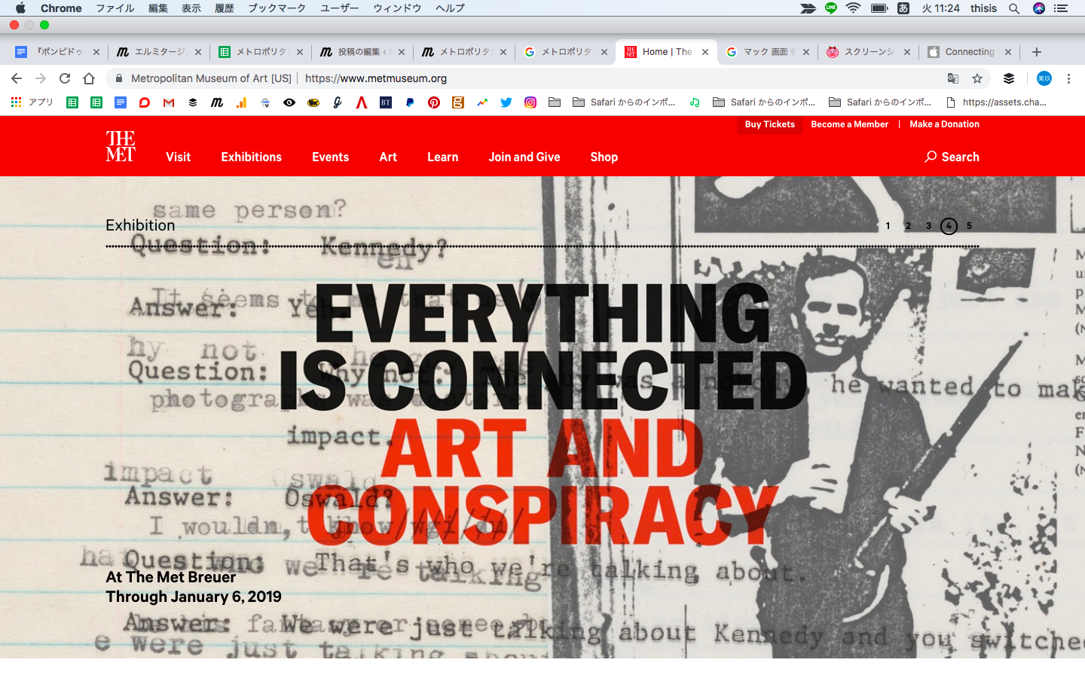1085x678 pixels.
Task: Click Become a Member link
Action: point(849,124)
